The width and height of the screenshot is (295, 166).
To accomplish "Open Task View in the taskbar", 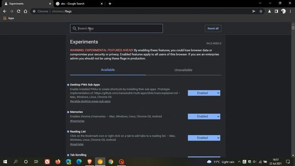I will (x=36, y=162).
